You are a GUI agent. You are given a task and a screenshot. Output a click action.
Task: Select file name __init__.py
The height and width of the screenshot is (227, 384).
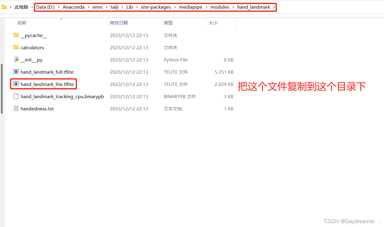31,60
